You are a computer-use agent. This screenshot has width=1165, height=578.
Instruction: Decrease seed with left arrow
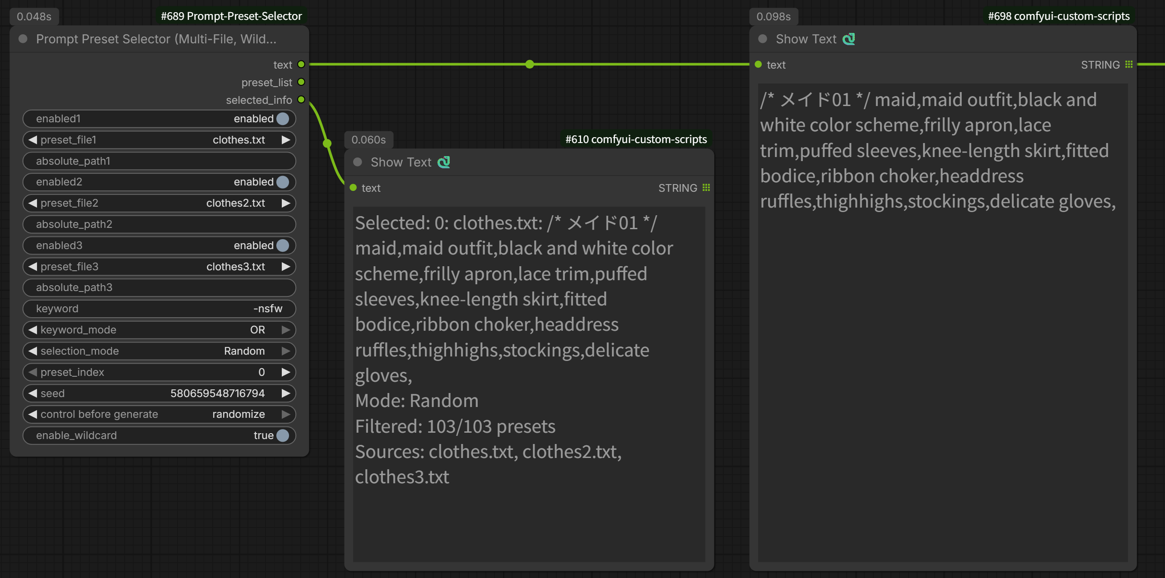pyautogui.click(x=33, y=393)
